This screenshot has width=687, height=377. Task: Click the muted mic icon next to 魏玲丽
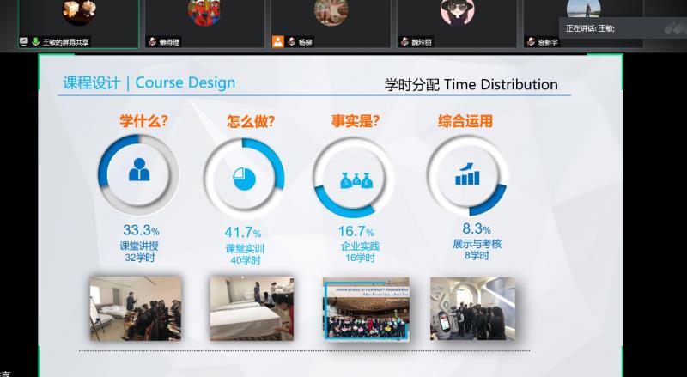[x=405, y=41]
